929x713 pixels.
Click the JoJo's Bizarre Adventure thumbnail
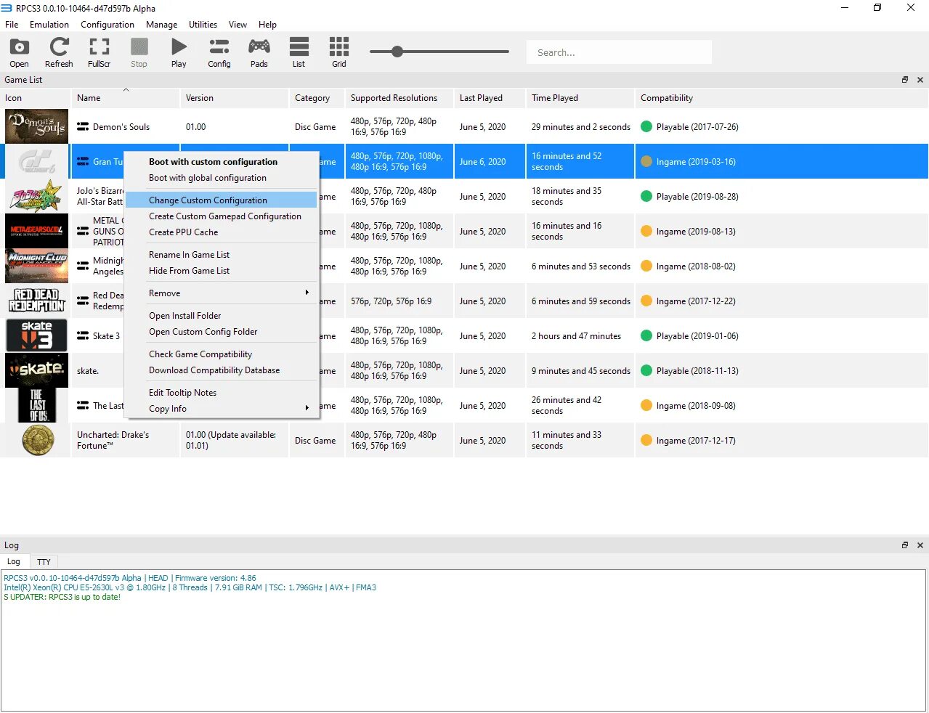[x=36, y=196]
